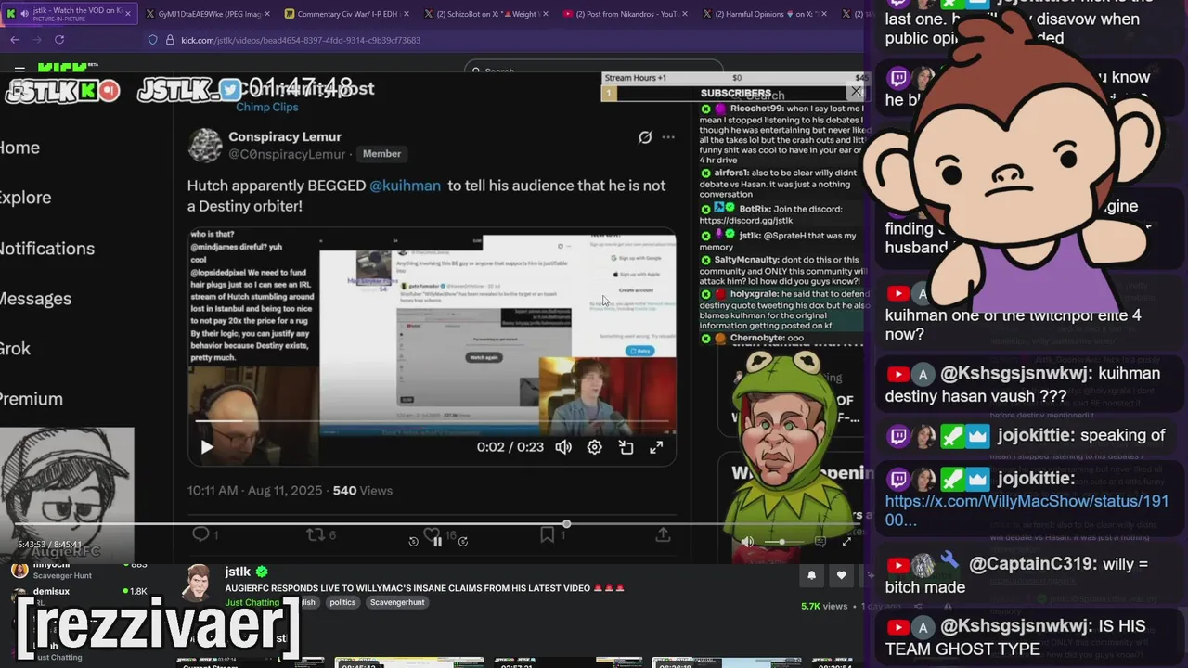Open X Messages
1188x668 pixels.
(x=35, y=299)
